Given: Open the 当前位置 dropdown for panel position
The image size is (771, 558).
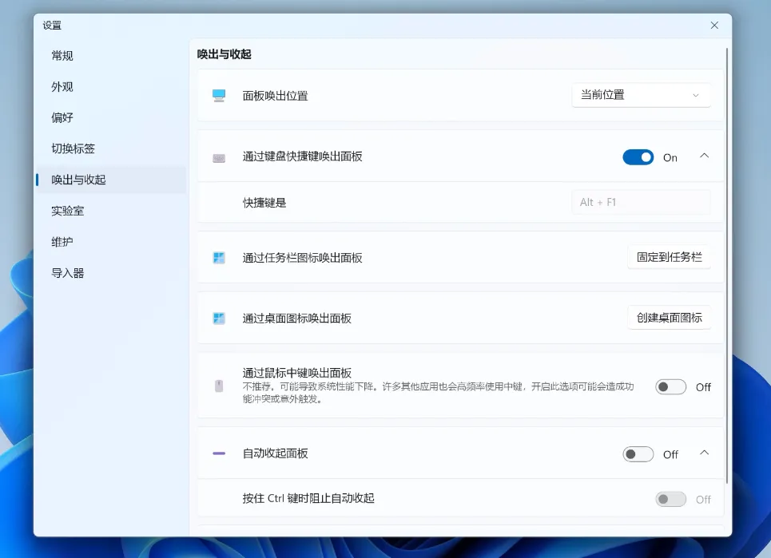Looking at the screenshot, I should point(641,95).
